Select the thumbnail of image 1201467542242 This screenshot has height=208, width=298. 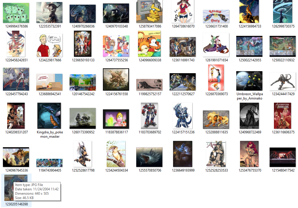[x=83, y=82]
